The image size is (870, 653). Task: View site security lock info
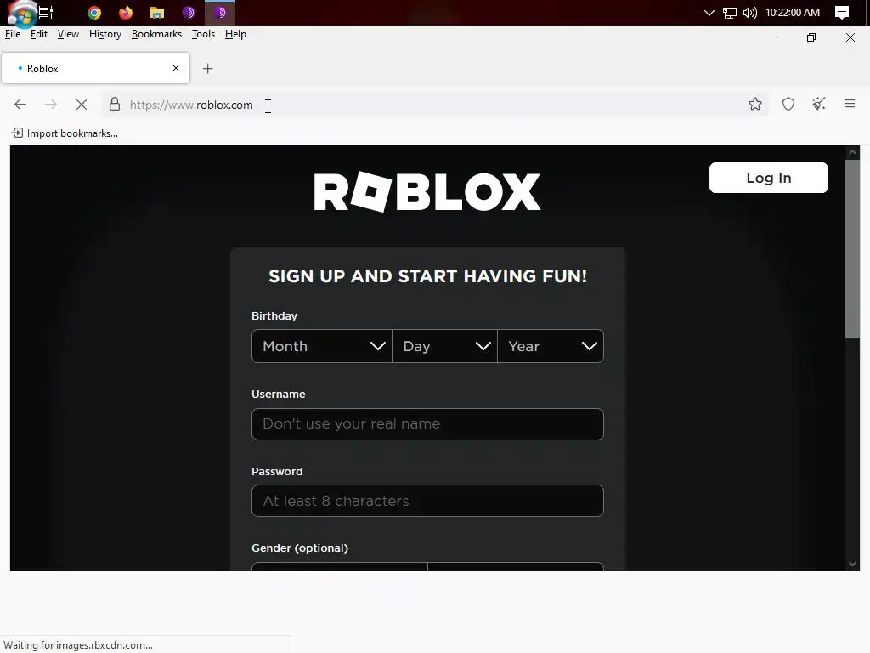pos(115,105)
